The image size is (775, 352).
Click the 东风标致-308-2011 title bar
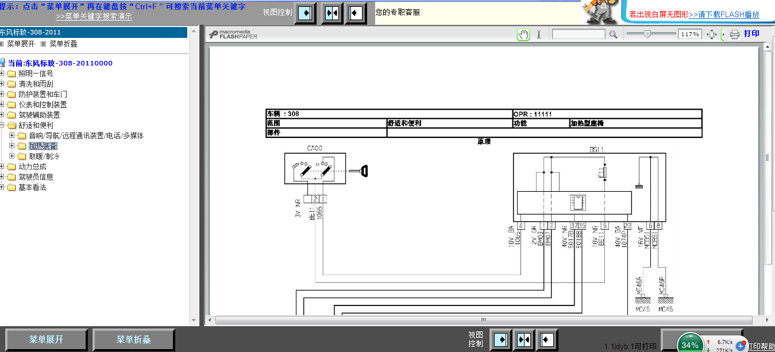coord(94,32)
